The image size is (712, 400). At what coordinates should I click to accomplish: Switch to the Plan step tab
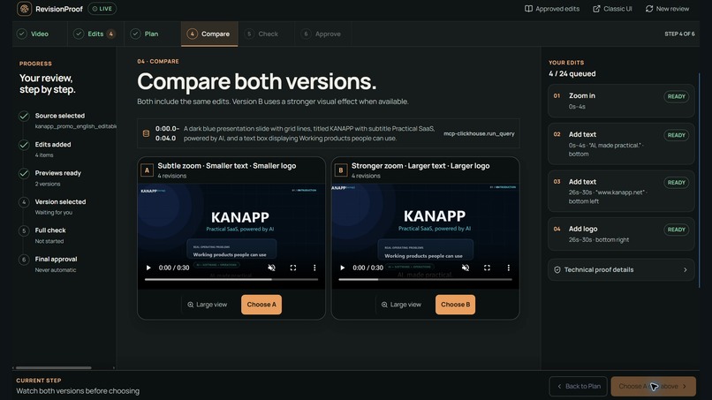(x=152, y=34)
